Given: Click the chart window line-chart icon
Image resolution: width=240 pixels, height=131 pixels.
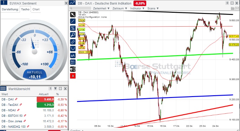Looking at the screenshot, I should coord(72,3).
